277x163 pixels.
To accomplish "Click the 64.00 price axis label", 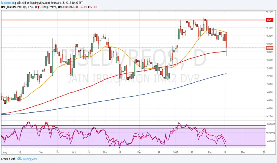I will [x=270, y=28].
